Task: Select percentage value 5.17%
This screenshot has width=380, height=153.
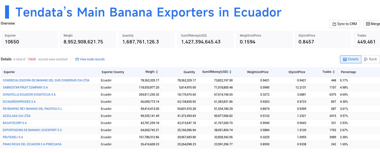Action: [x=344, y=80]
